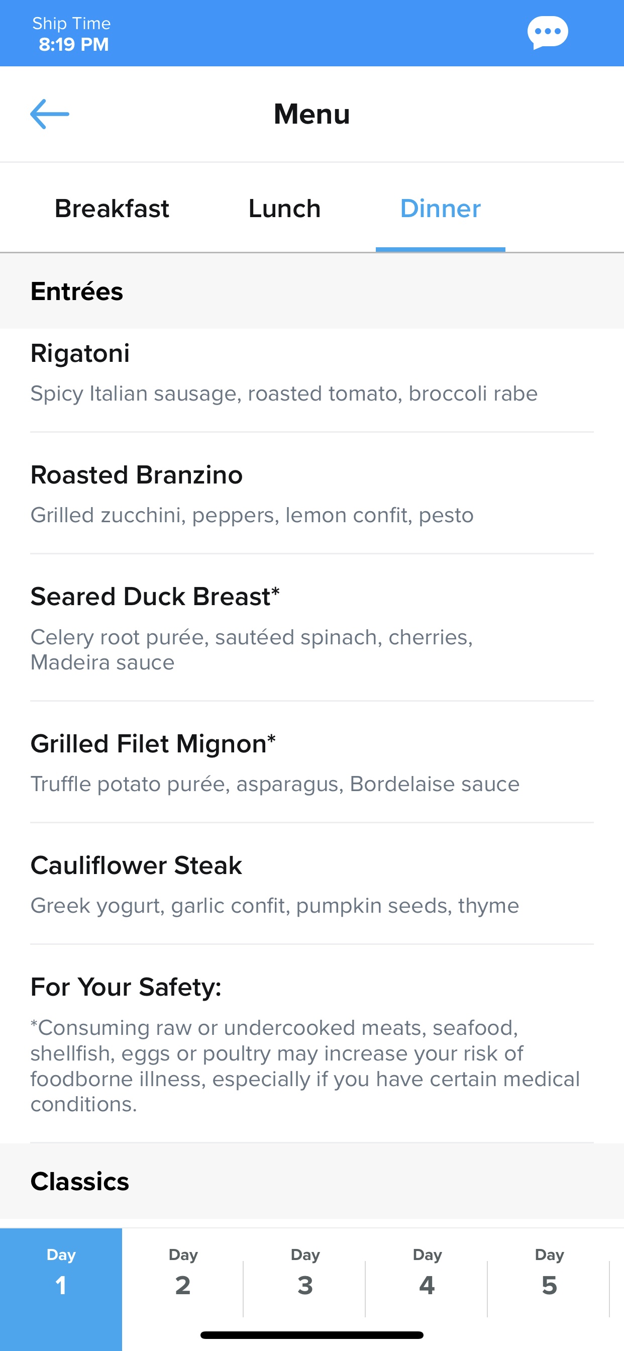Open the Seared Duck Breast item
Image resolution: width=624 pixels, height=1351 pixels.
[x=312, y=628]
